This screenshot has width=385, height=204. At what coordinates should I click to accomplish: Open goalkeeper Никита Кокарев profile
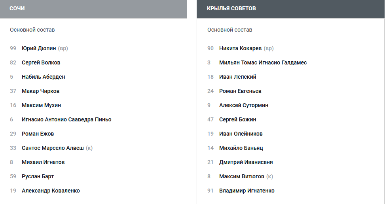pos(240,48)
